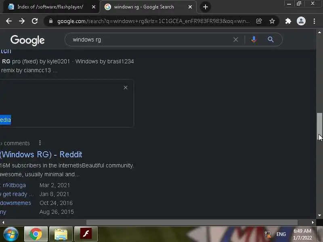
Task: Click the horizontal scrollbar thumb
Action: [x=192, y=223]
